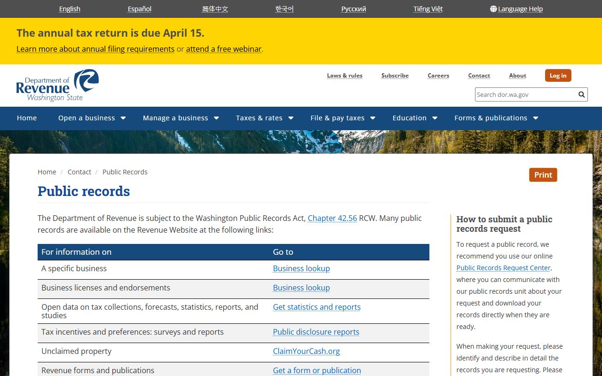Switch language to Español
Screen dimensions: 602x376
pos(140,9)
